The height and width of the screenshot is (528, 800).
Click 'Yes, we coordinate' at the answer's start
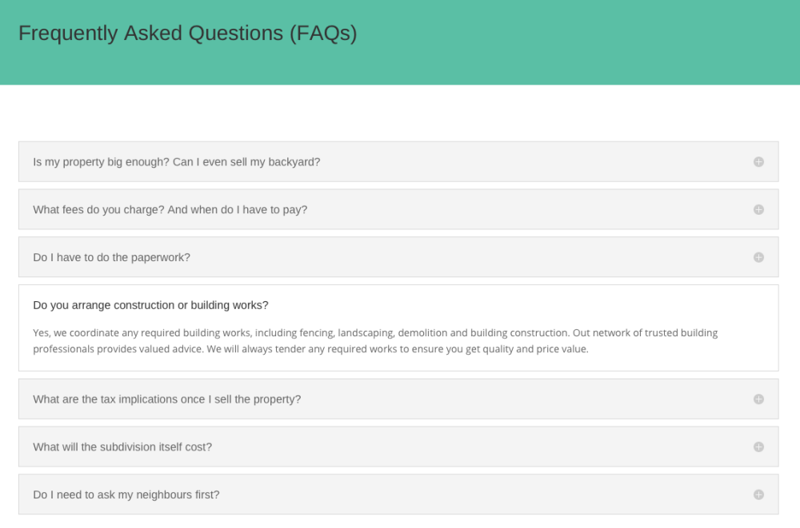[x=74, y=333]
